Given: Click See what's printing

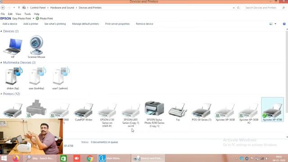Looking at the screenshot, I should 55,24.
